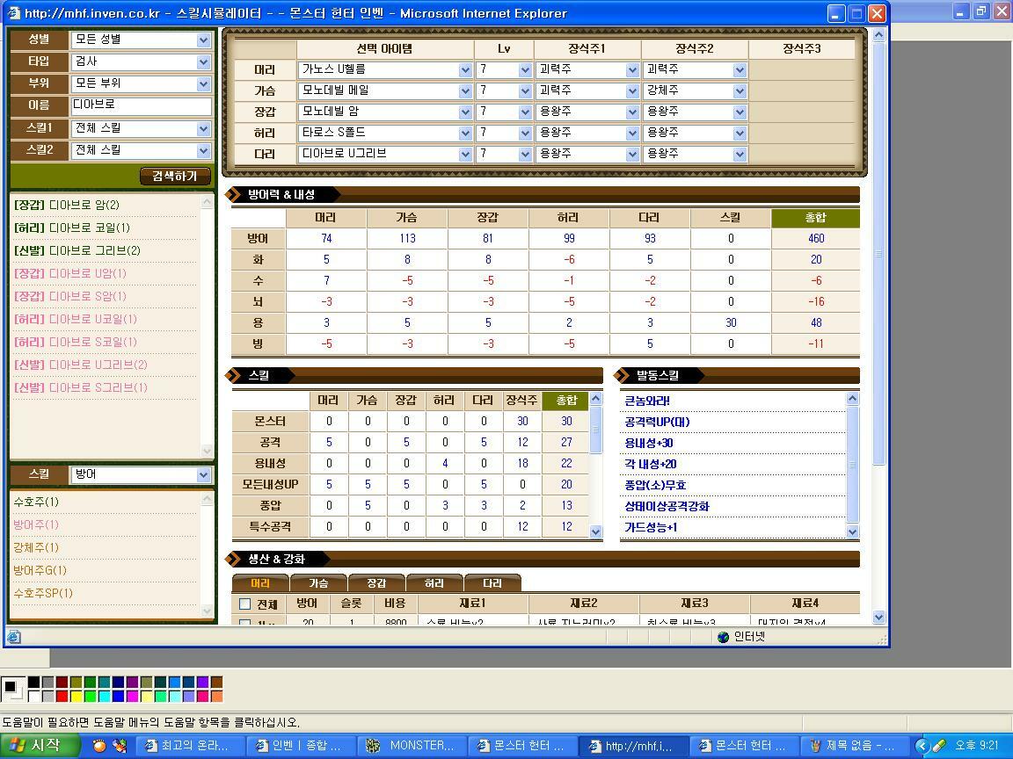1013x759 pixels.
Task: Open the MONSTER taskbar window
Action: [412, 746]
